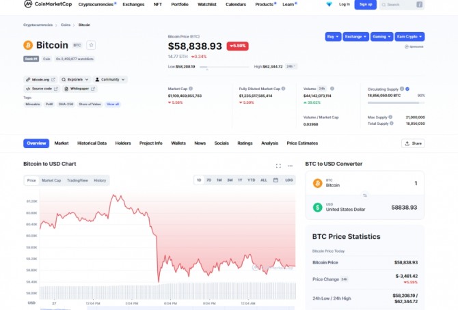Click the swap currencies icon in converter
Viewport: 458px width, 310px height.
(364, 195)
